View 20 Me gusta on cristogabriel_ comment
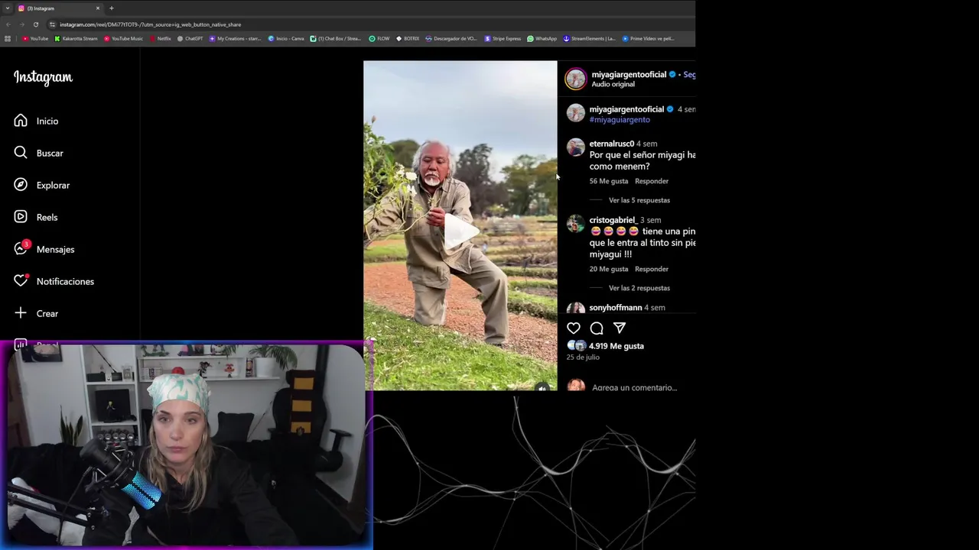The width and height of the screenshot is (979, 550). [609, 269]
